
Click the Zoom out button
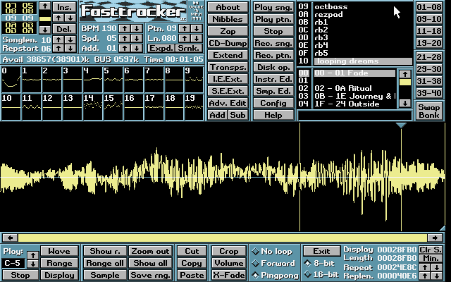tap(150, 251)
